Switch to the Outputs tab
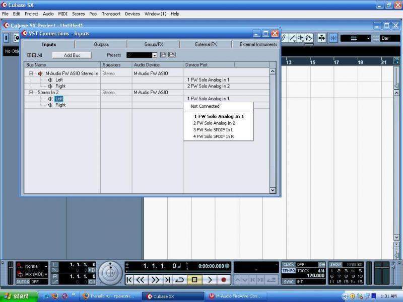The width and height of the screenshot is (403, 302). click(101, 44)
